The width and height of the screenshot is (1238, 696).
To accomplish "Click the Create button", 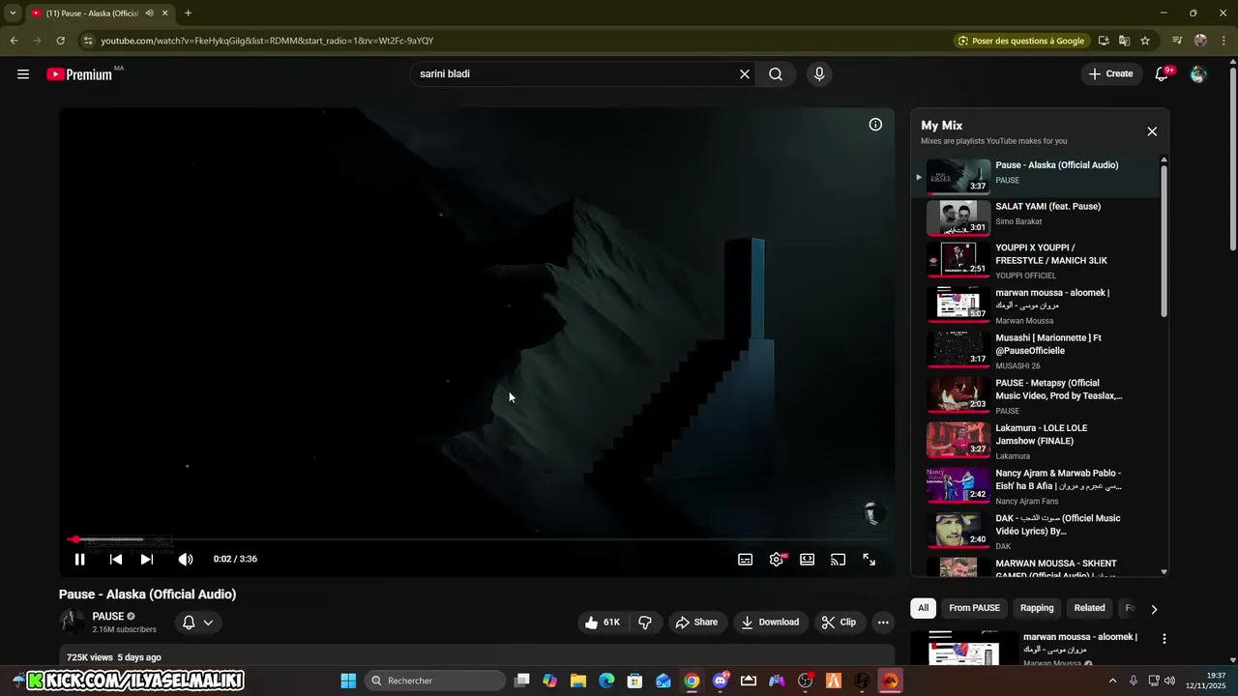I will pyautogui.click(x=1111, y=74).
